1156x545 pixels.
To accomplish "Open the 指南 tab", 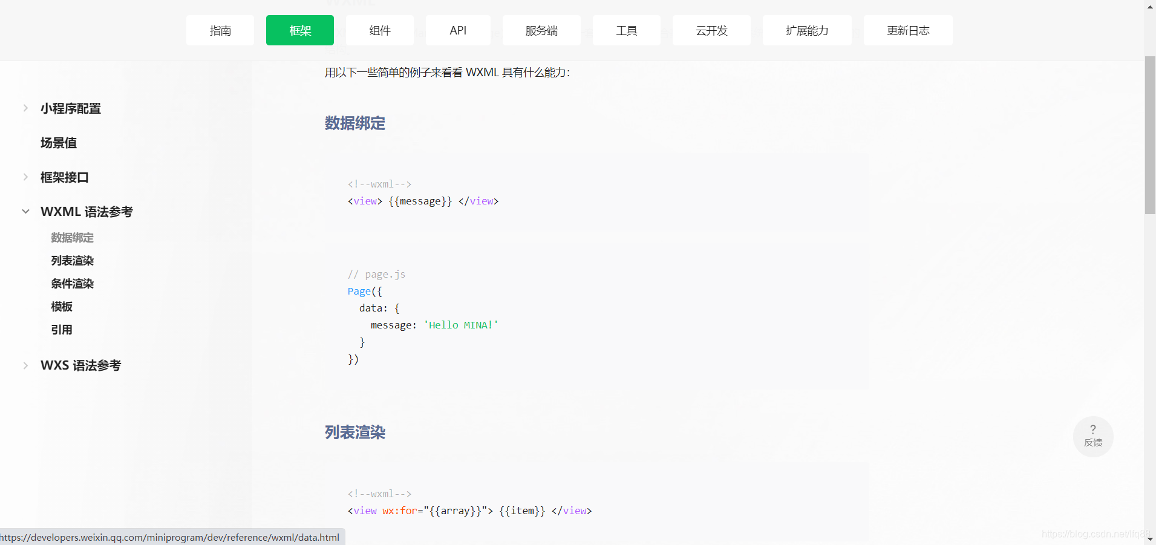I will pyautogui.click(x=220, y=30).
